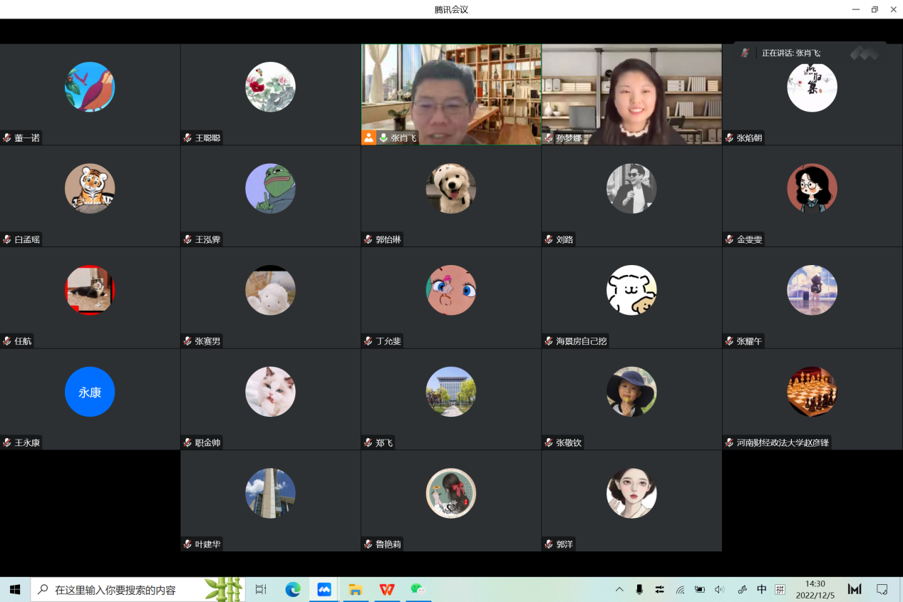Click the muted mic icon beside 孙梦娜
Screen dimensions: 903x602
point(549,138)
